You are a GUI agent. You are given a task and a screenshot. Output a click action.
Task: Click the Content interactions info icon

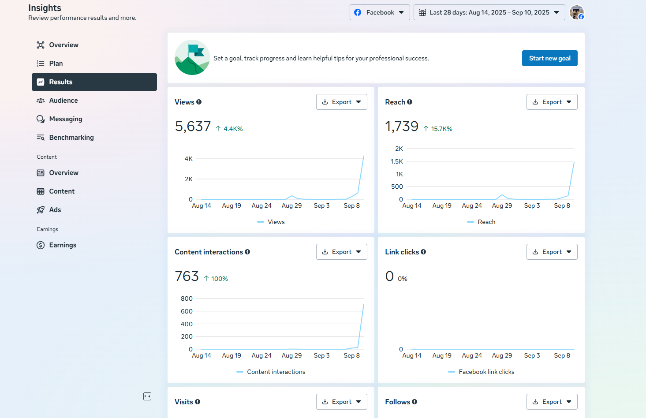pos(247,252)
